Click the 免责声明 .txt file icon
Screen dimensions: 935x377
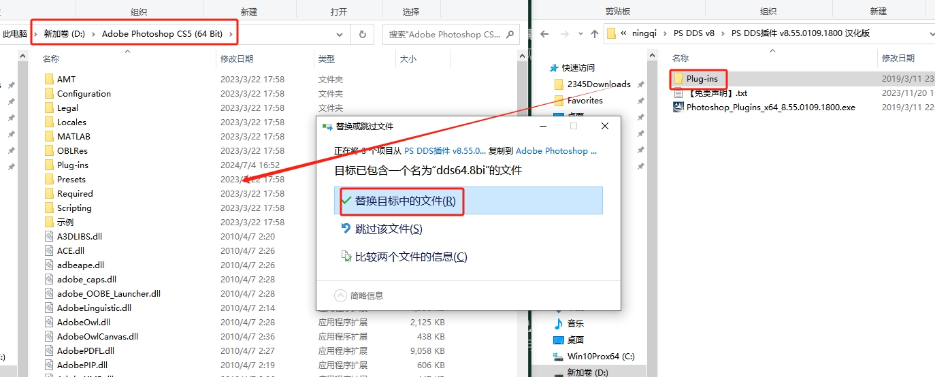pyautogui.click(x=678, y=93)
